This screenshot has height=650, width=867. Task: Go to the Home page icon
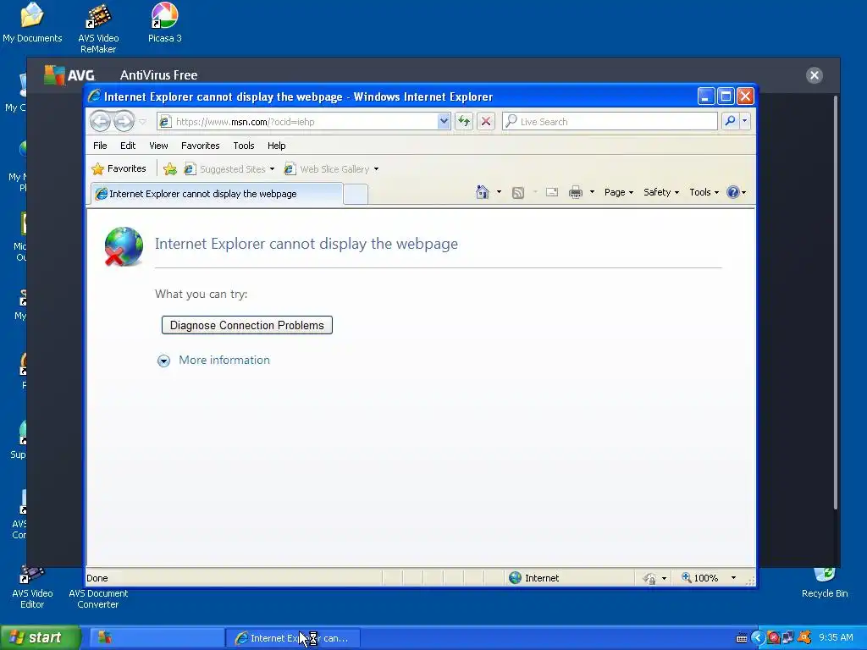483,192
